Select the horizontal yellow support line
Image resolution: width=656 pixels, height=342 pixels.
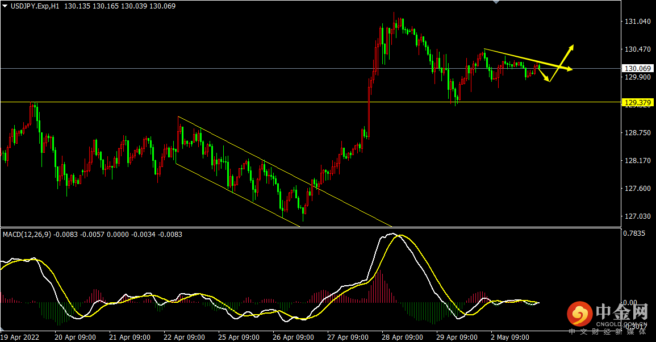(310, 102)
